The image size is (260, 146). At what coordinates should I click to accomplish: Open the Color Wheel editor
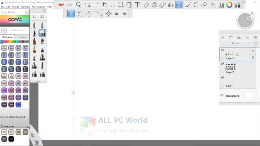[229, 5]
